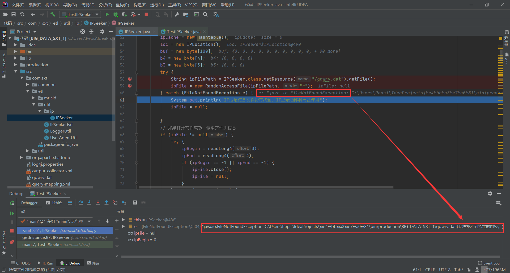Click Force Step Into red arrow

(x=98, y=202)
